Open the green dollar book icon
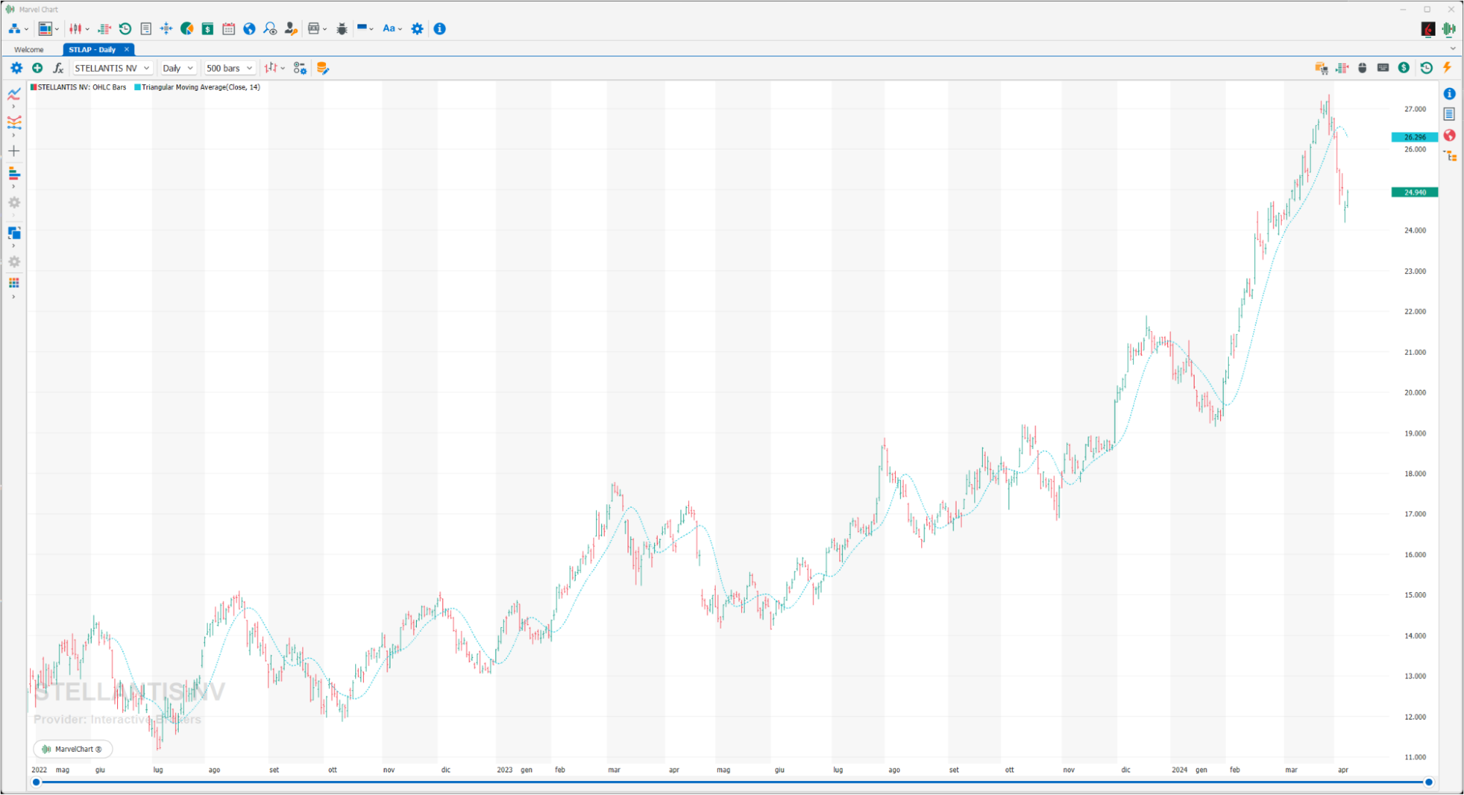 click(208, 29)
